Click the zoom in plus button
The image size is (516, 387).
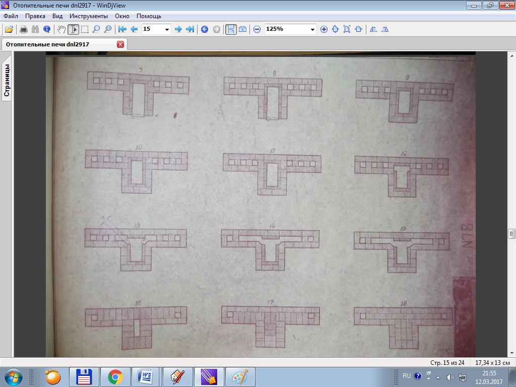(324, 29)
